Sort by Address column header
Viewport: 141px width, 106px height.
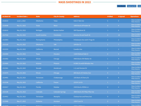[76, 16]
